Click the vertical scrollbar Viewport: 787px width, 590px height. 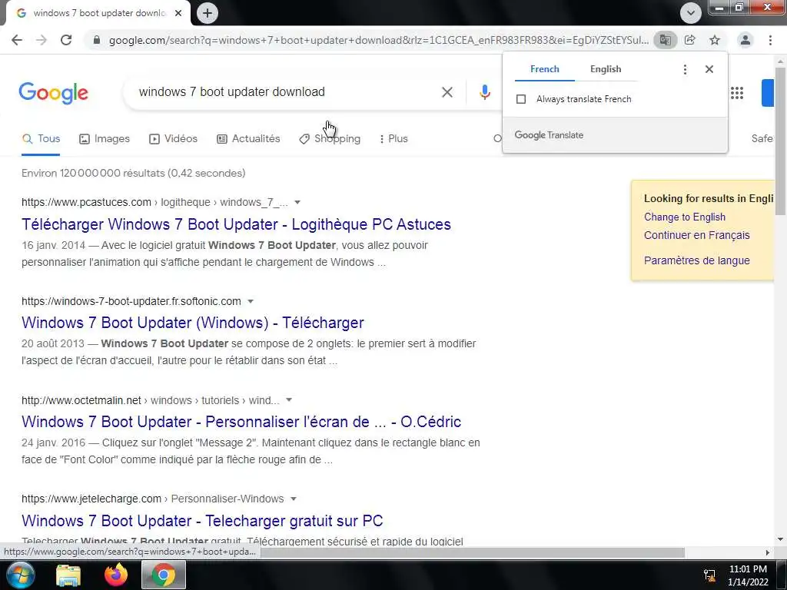(780, 141)
